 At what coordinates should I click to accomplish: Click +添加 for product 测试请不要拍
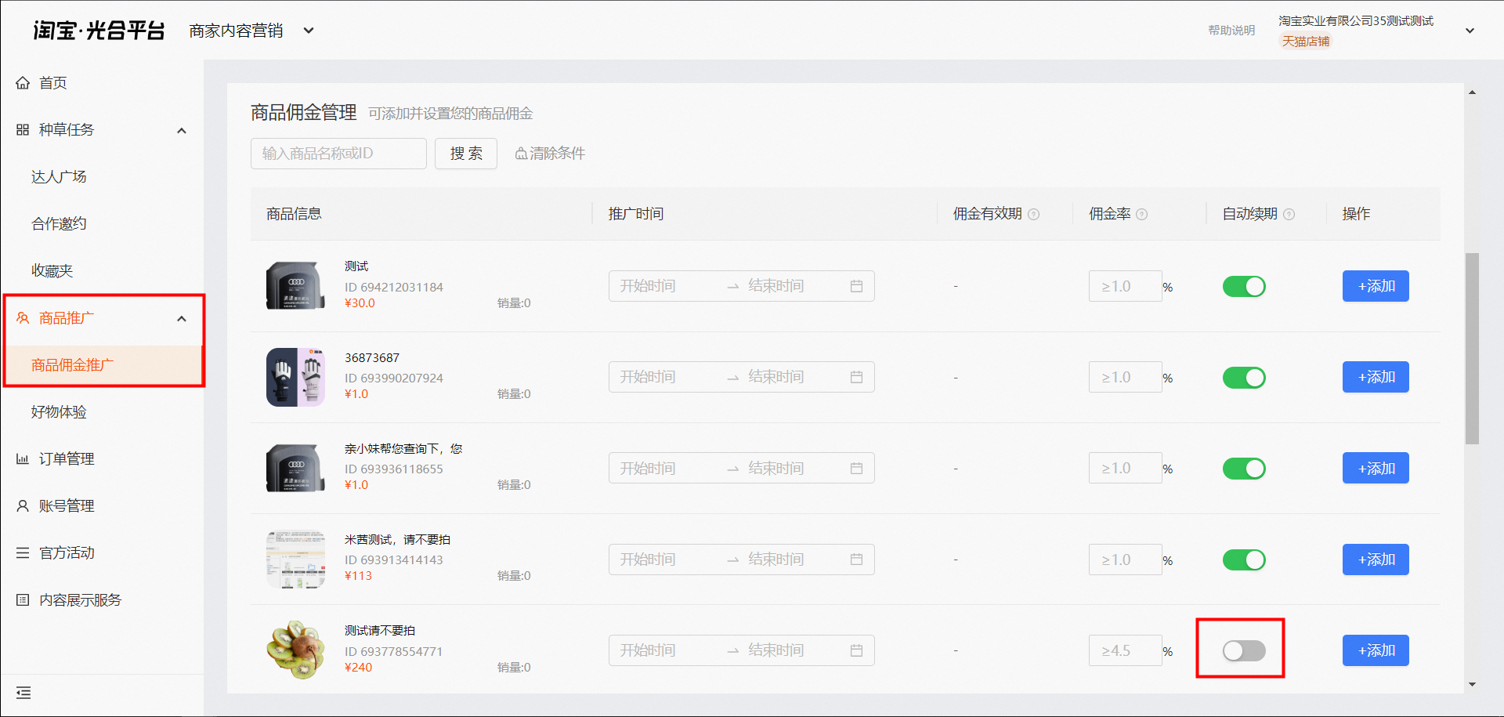[1376, 650]
